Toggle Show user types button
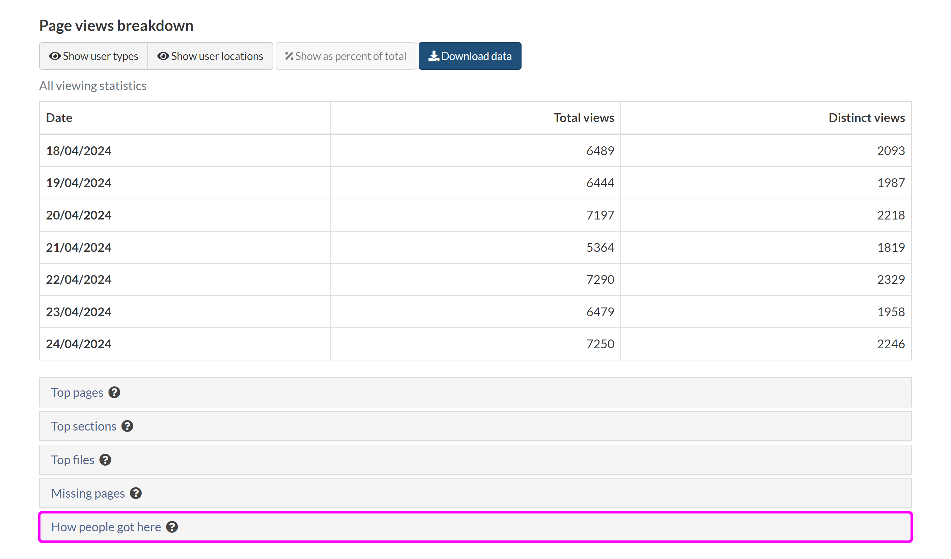This screenshot has height=559, width=951. [x=93, y=56]
